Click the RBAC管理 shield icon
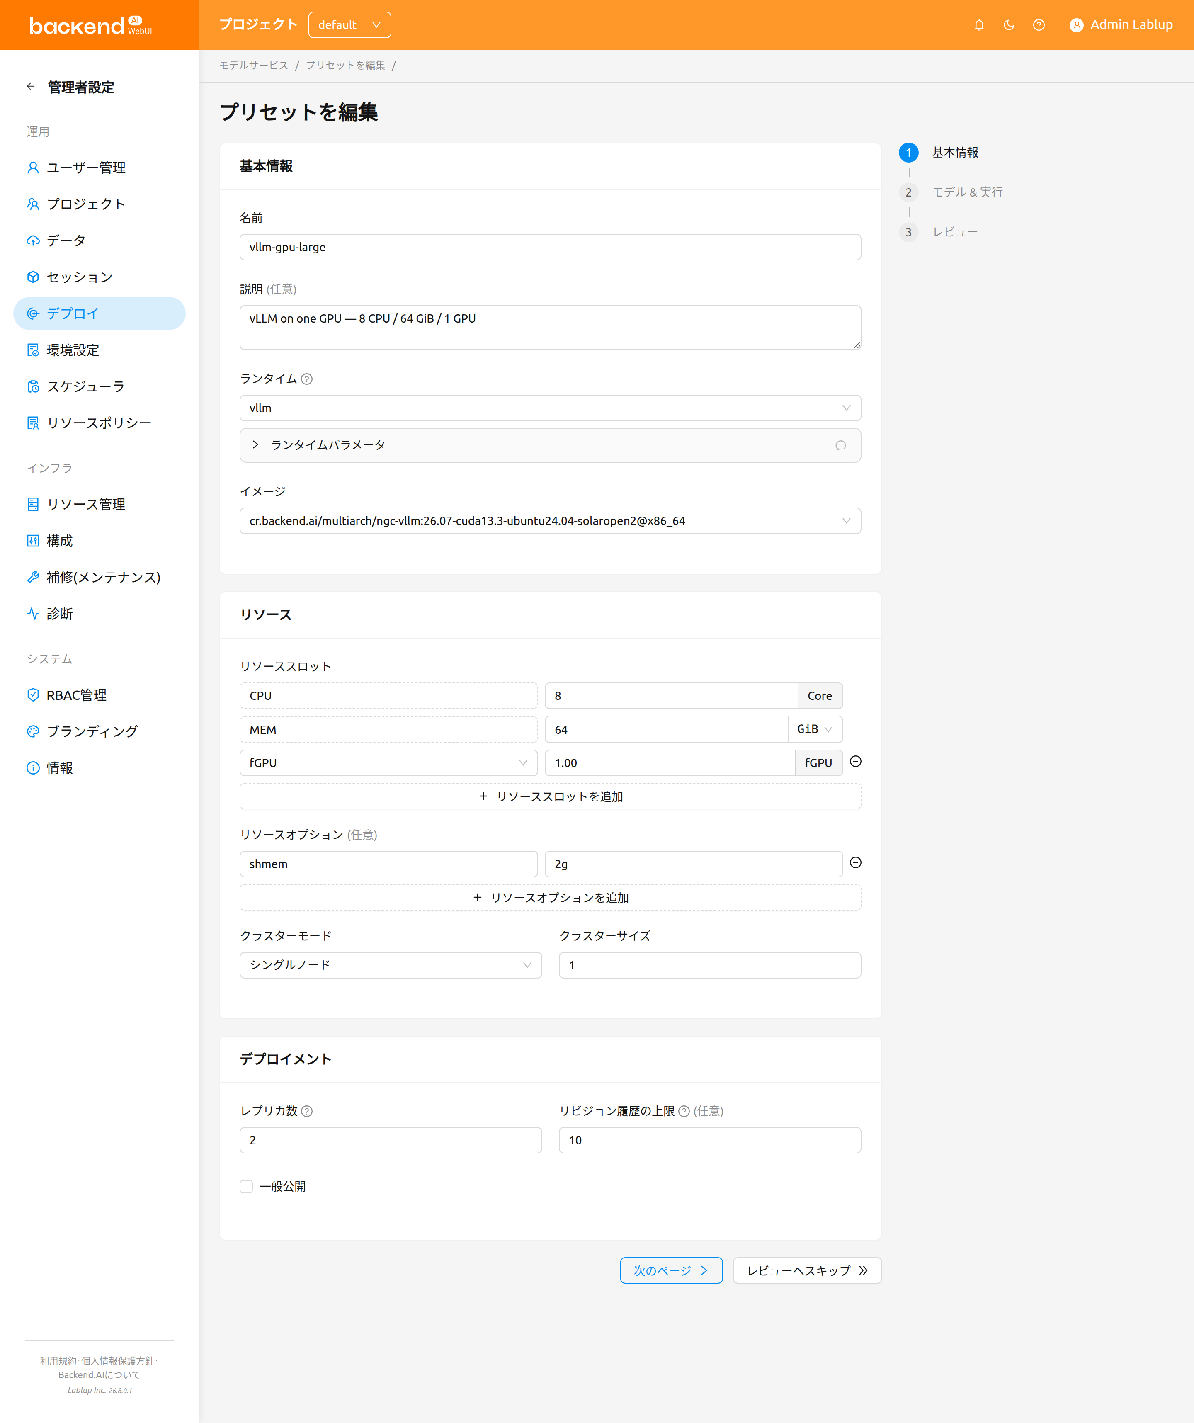1194x1423 pixels. pos(32,695)
